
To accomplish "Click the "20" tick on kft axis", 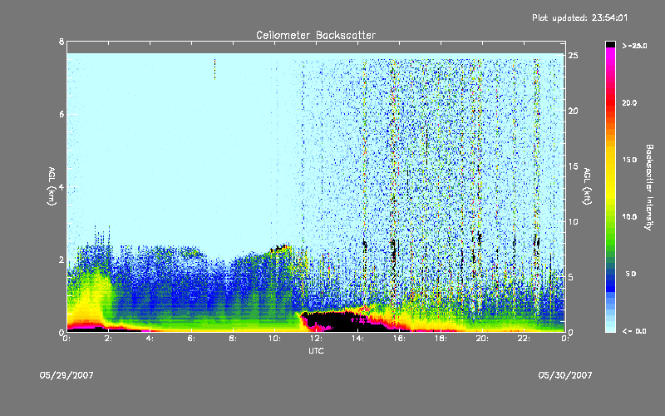I will tap(573, 111).
